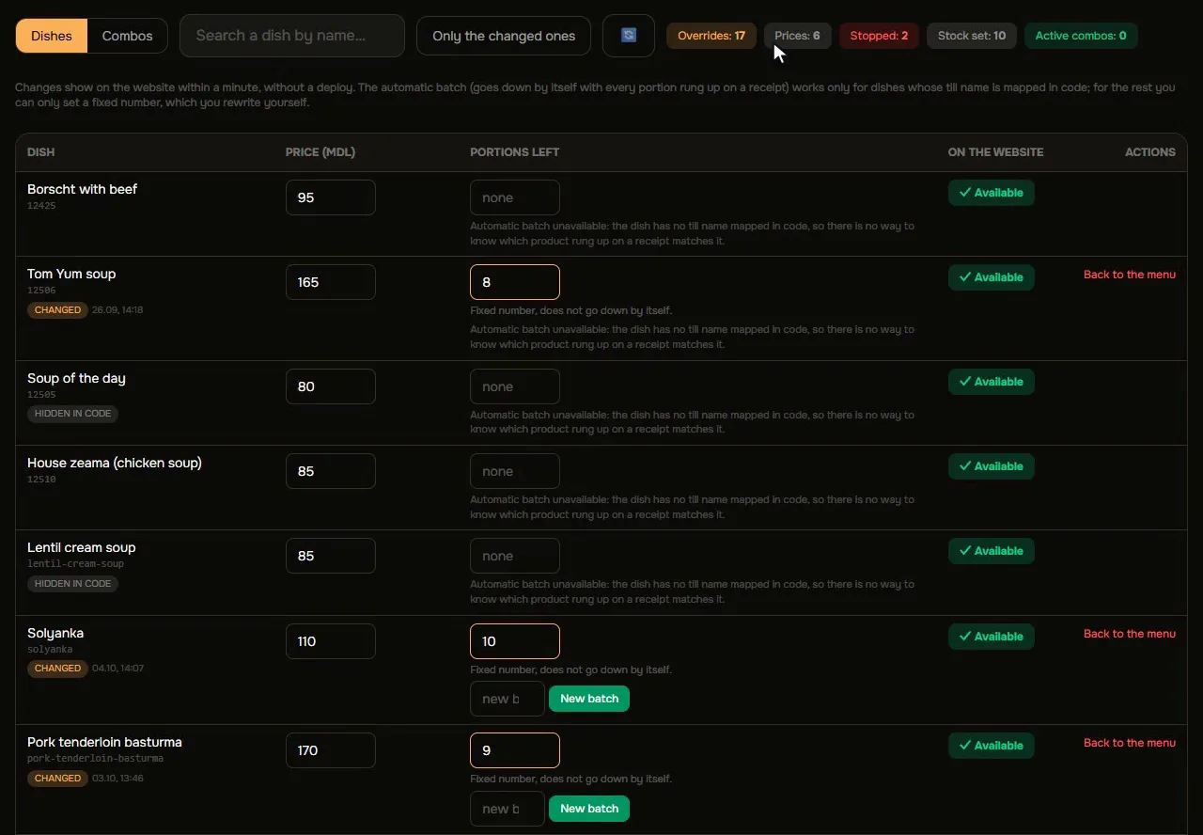Click HIDDEN IN CODE badge under Soup of the day

point(72,414)
